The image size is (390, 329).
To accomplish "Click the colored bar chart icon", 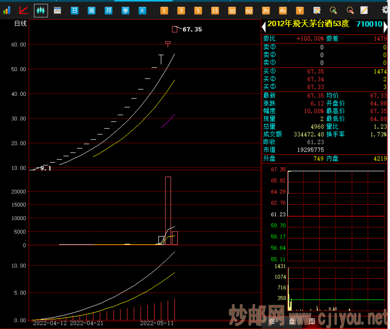I will point(6,10).
